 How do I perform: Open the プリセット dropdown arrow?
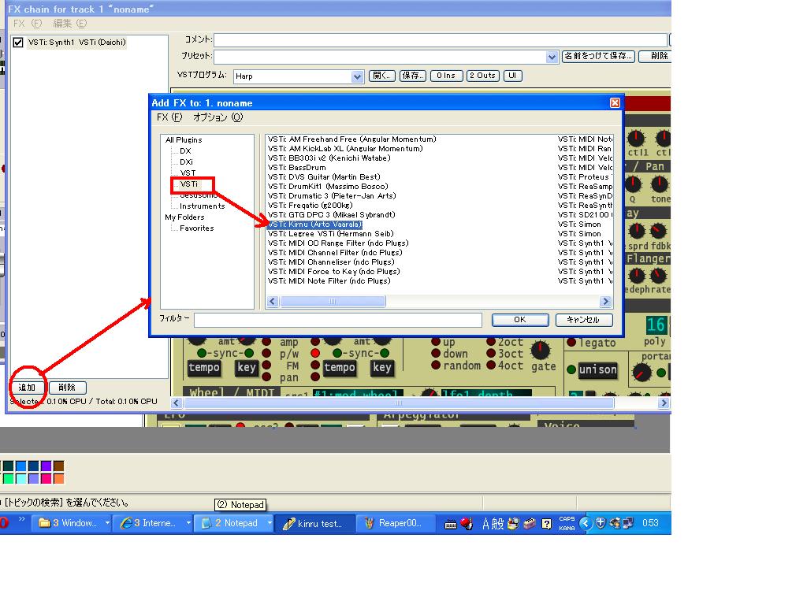click(552, 57)
